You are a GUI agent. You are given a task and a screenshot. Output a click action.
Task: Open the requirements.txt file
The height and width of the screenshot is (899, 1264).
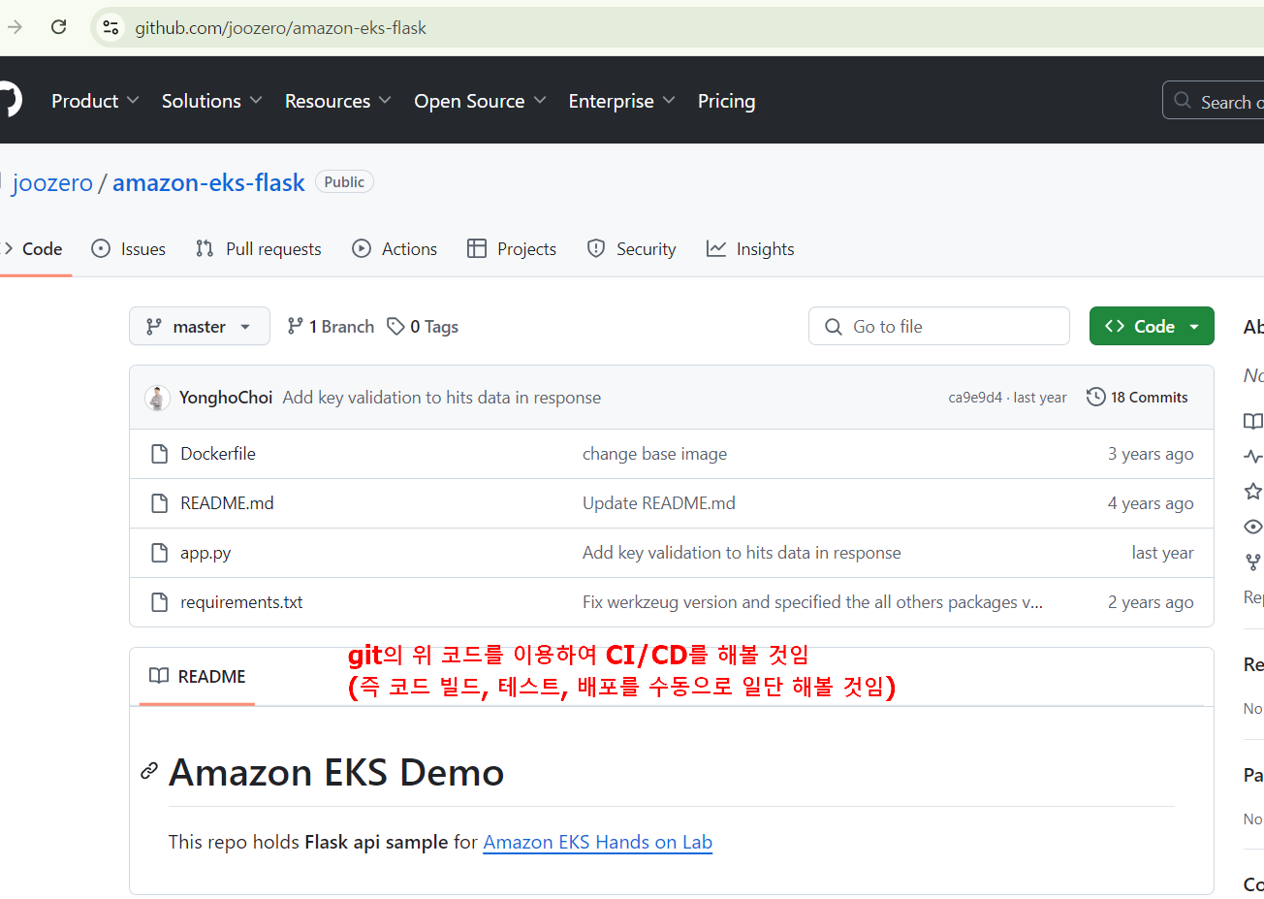tap(241, 602)
